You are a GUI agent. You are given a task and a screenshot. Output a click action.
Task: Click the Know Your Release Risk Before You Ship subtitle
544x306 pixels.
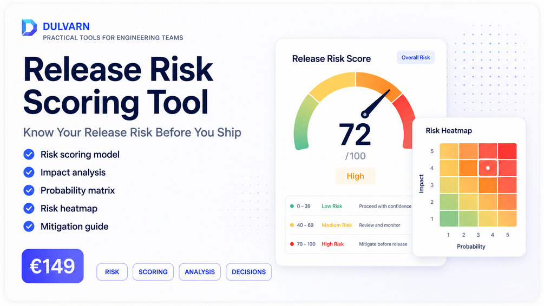point(132,133)
